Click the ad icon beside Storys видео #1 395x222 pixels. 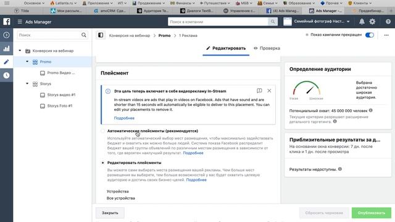43,95
